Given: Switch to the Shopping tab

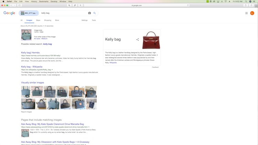Looking at the screenshot, I should 48,20.
